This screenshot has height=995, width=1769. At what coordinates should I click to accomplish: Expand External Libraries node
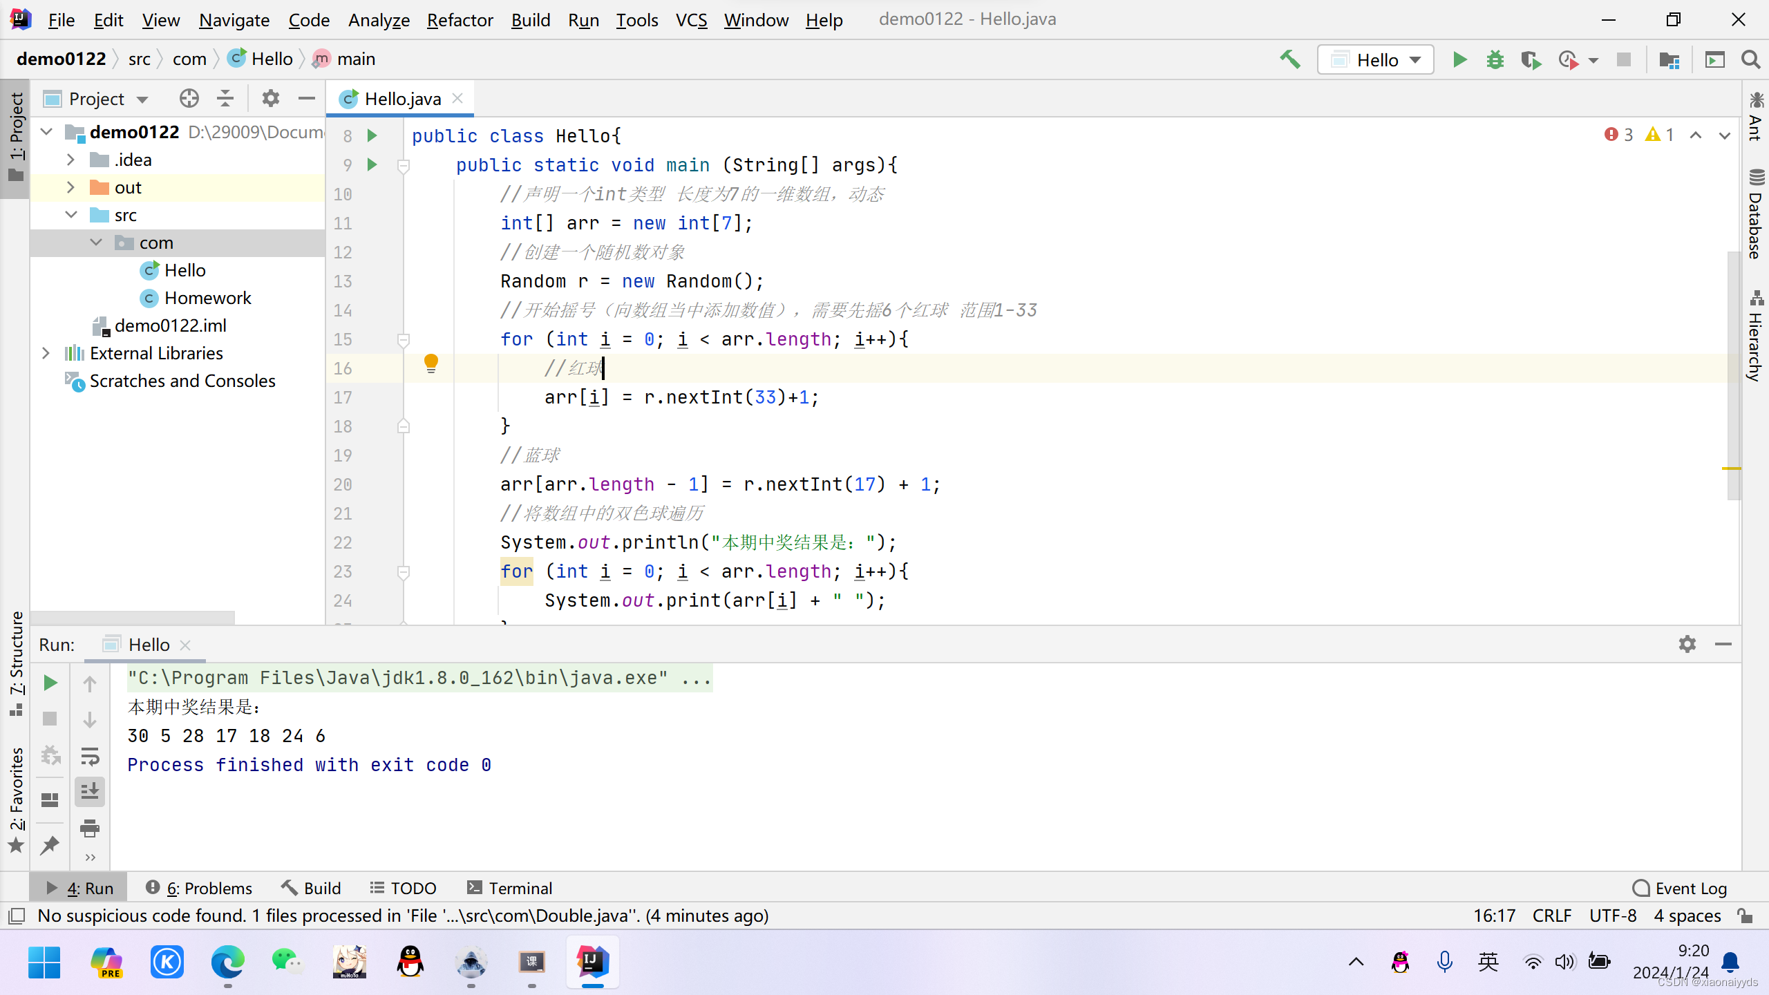[x=46, y=353]
